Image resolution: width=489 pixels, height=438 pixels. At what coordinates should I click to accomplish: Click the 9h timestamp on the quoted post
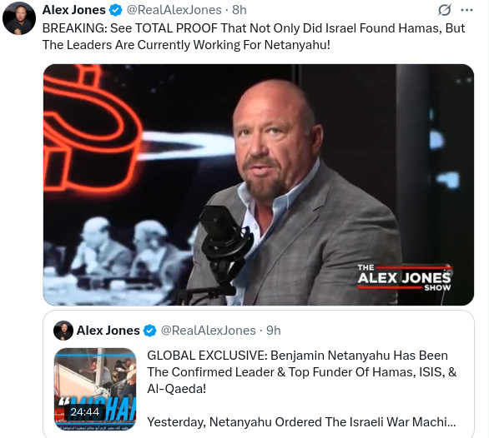(274, 331)
